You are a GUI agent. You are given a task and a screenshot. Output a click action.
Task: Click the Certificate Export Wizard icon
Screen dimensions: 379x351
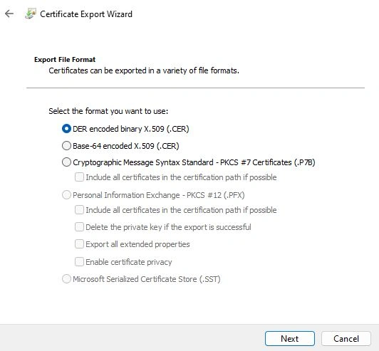pyautogui.click(x=31, y=14)
